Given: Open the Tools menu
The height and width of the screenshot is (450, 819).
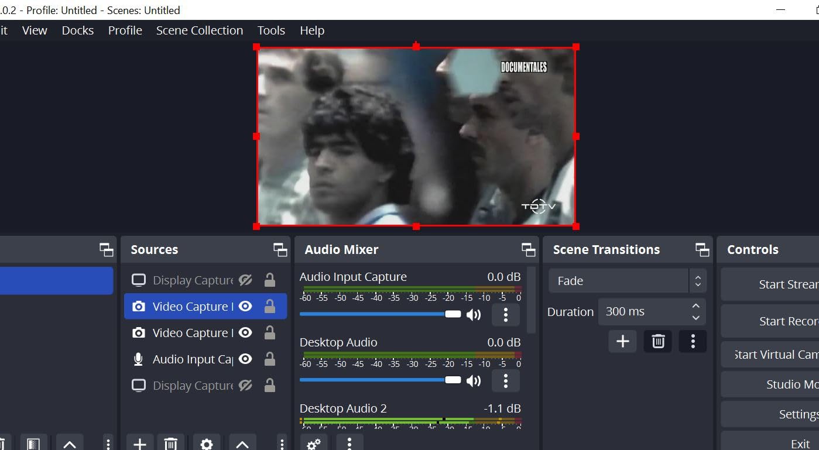Looking at the screenshot, I should 271,30.
